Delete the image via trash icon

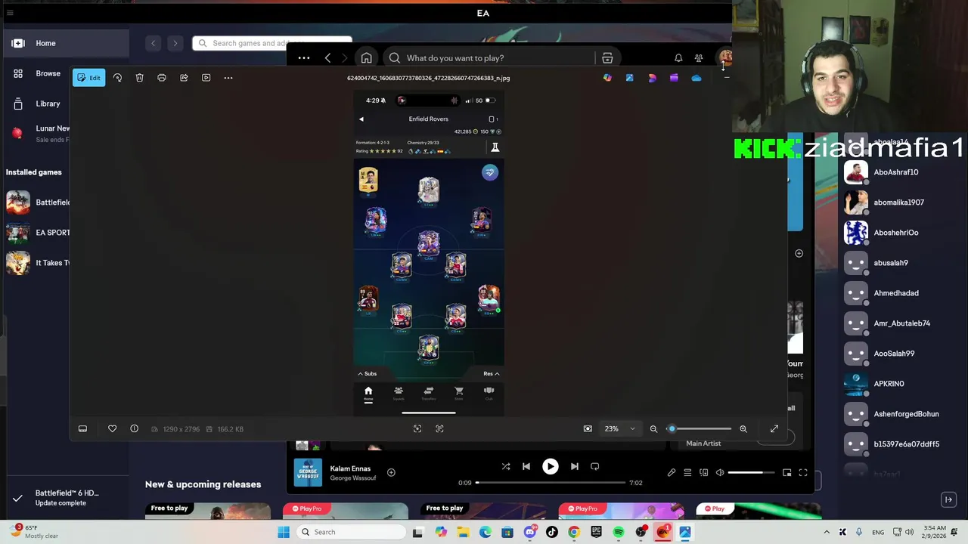[139, 78]
